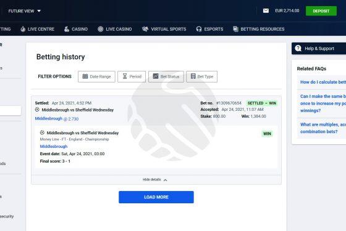
Task: Open the Bet Status filter
Action: coord(166,76)
